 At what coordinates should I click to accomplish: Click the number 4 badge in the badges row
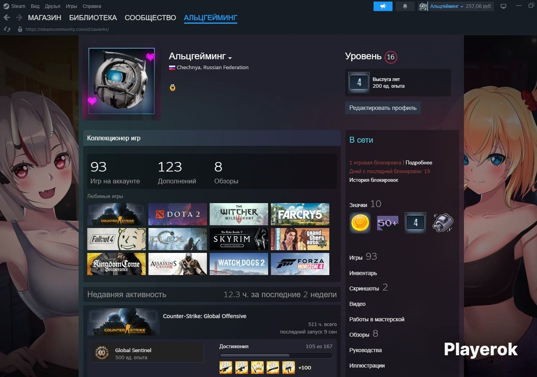[415, 222]
